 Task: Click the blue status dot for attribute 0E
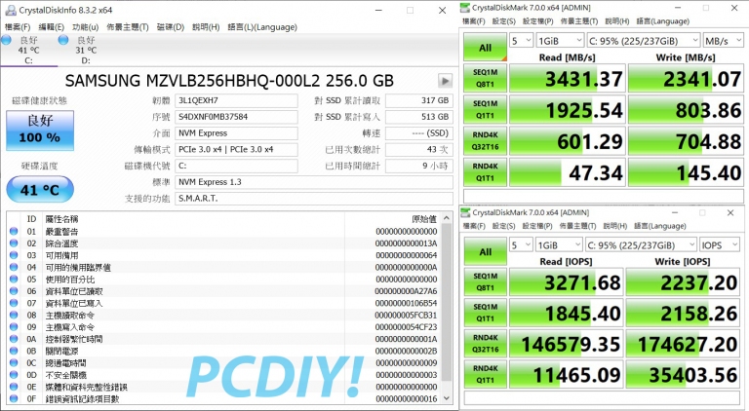coord(14,387)
